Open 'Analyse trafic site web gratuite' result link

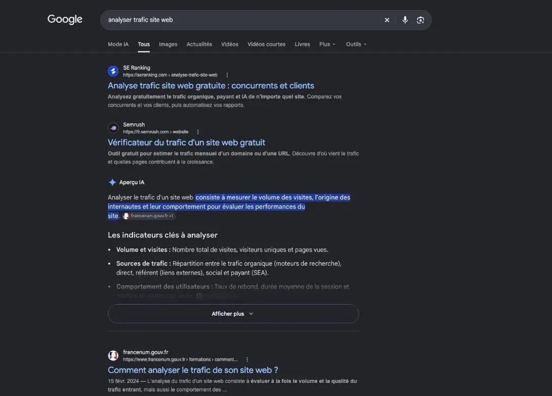click(211, 86)
